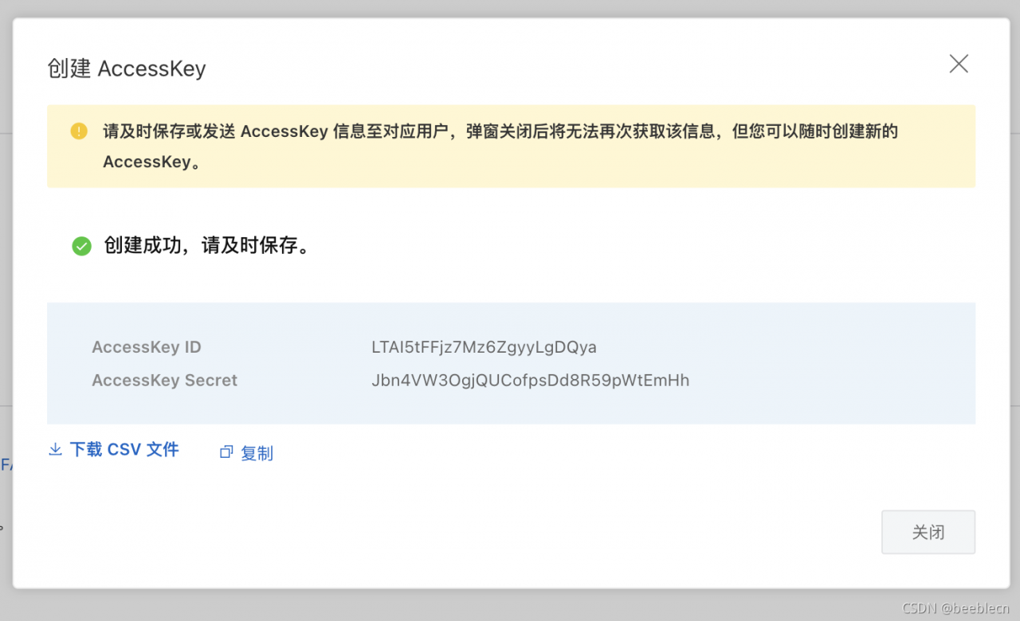Copy the credentials using the 复制 link
Image resolution: width=1020 pixels, height=621 pixels.
(x=257, y=453)
